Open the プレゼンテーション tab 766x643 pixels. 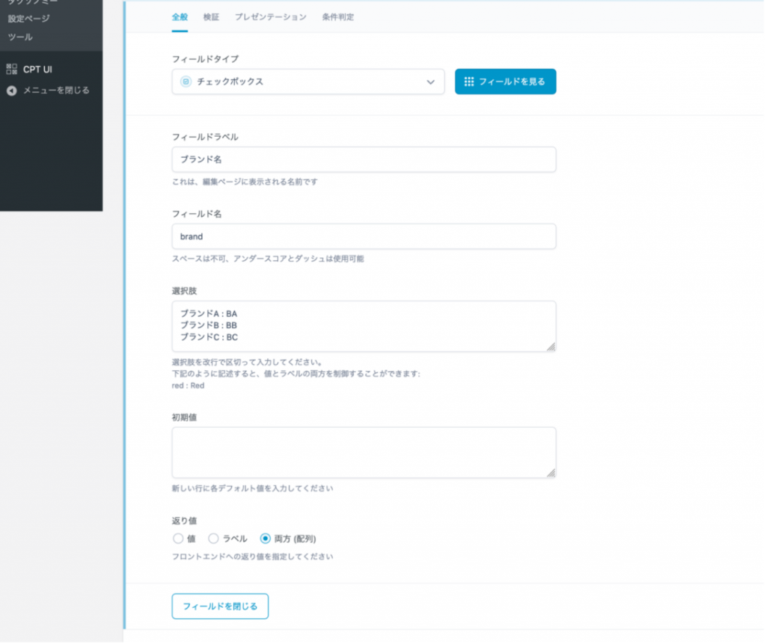(270, 16)
